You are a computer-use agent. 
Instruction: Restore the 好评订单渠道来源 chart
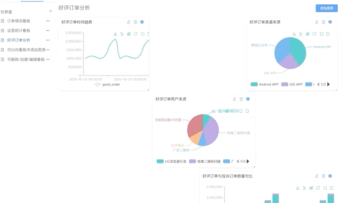point(314,34)
